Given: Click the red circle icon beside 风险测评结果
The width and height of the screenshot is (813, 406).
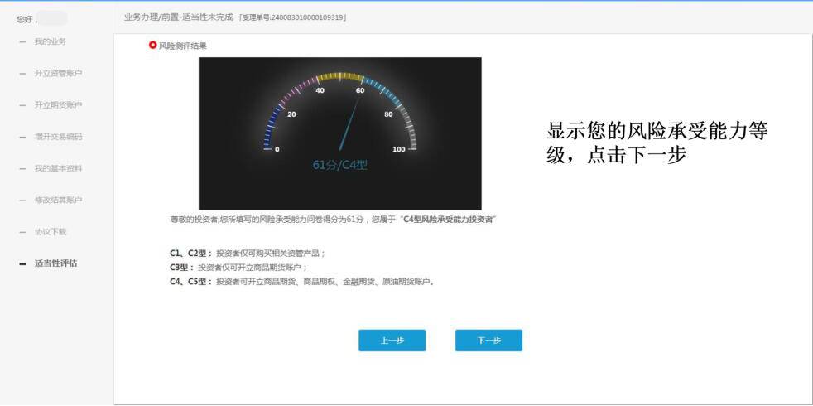Looking at the screenshot, I should click(x=152, y=46).
